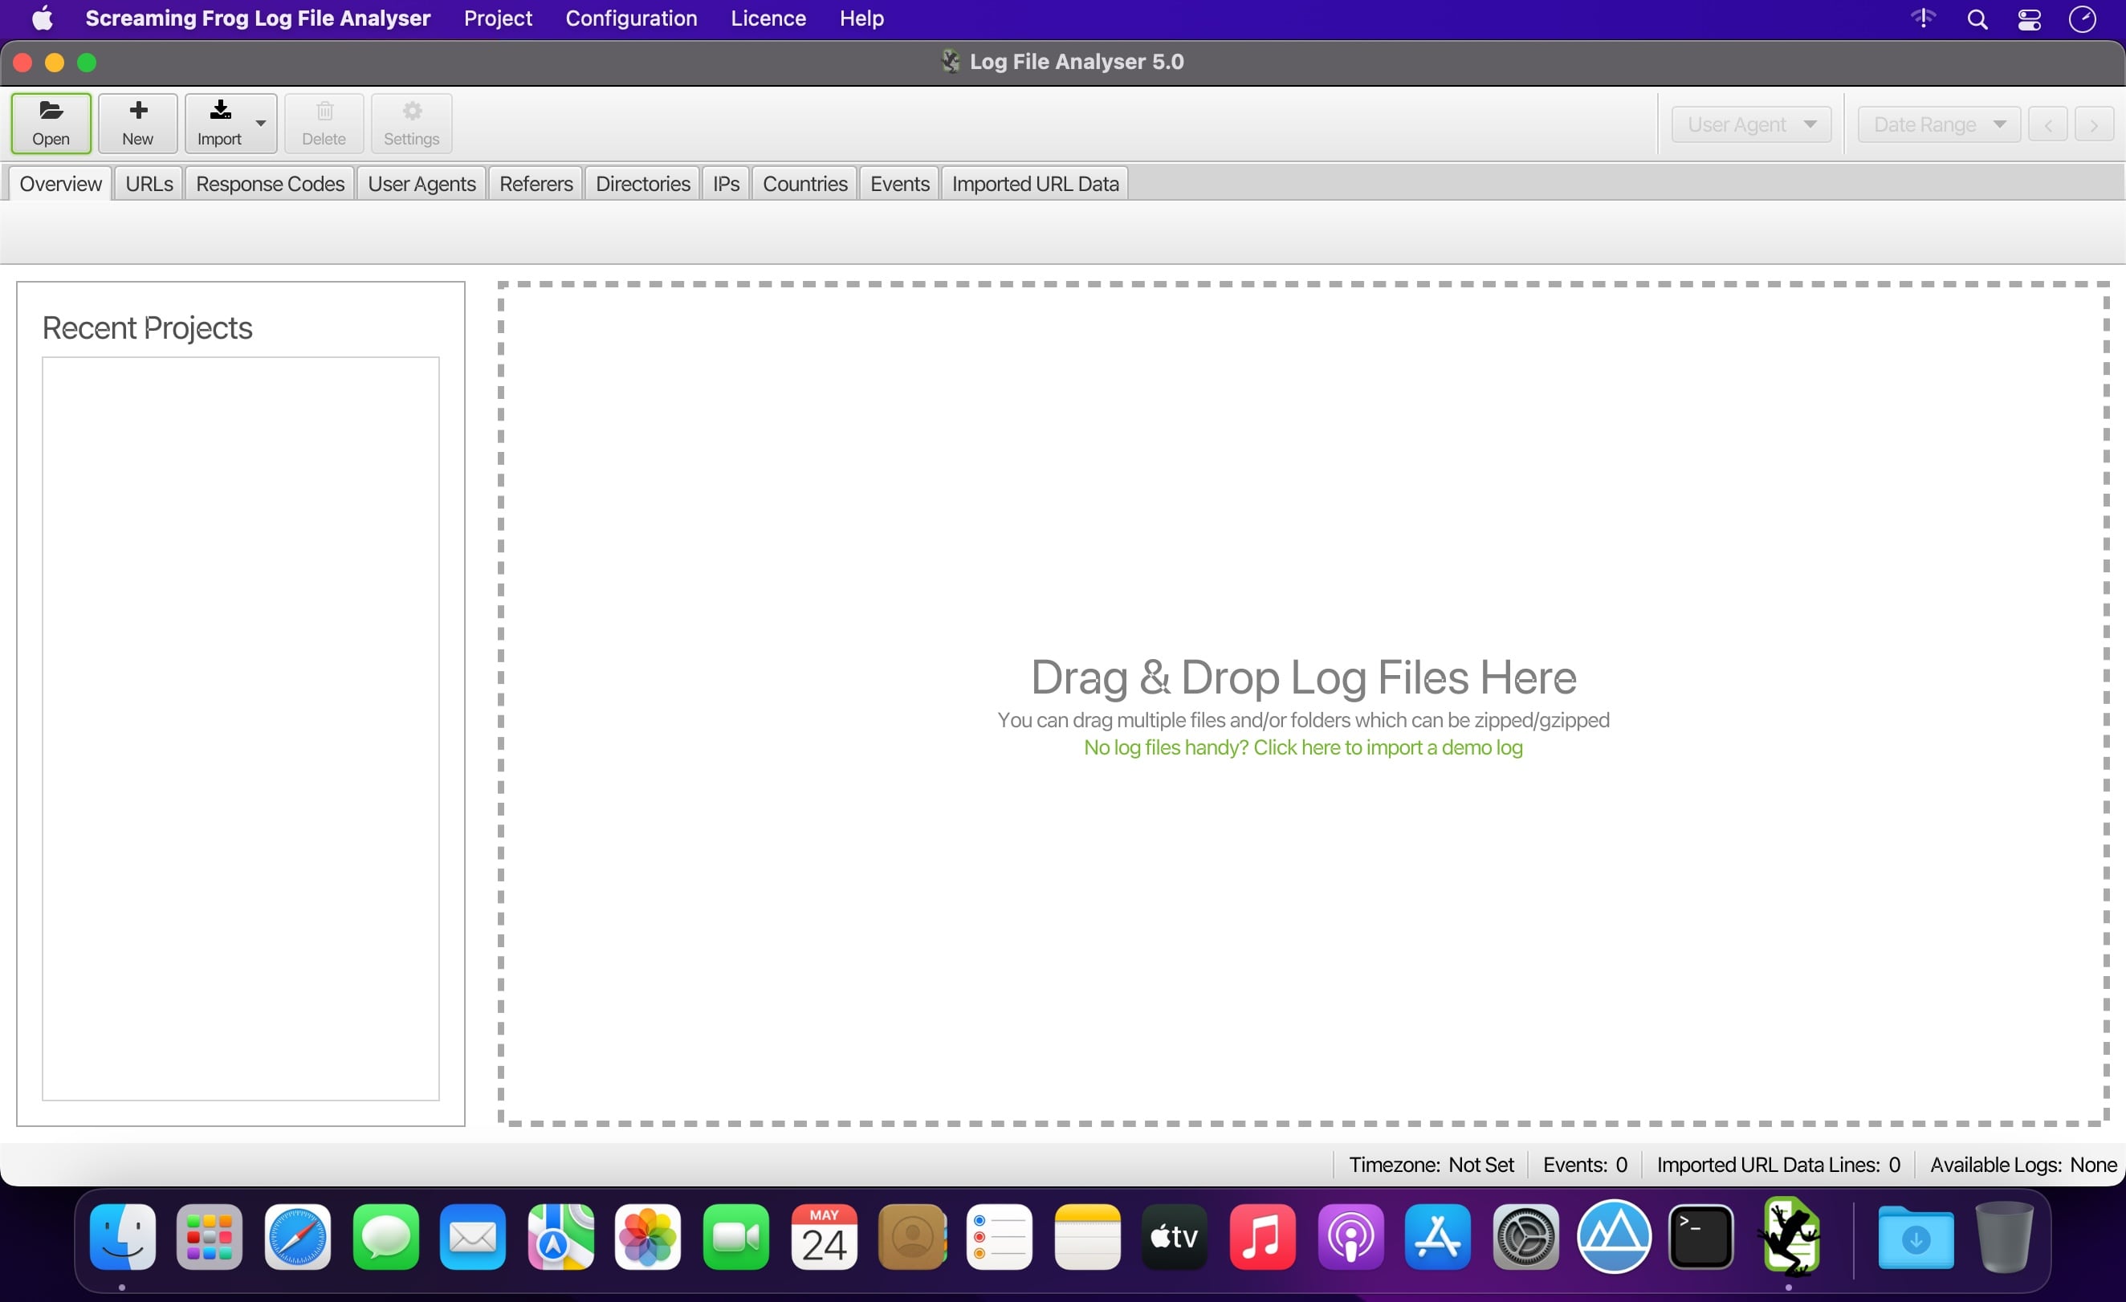Open Contacts from the dock
This screenshot has height=1302, width=2126.
click(912, 1236)
